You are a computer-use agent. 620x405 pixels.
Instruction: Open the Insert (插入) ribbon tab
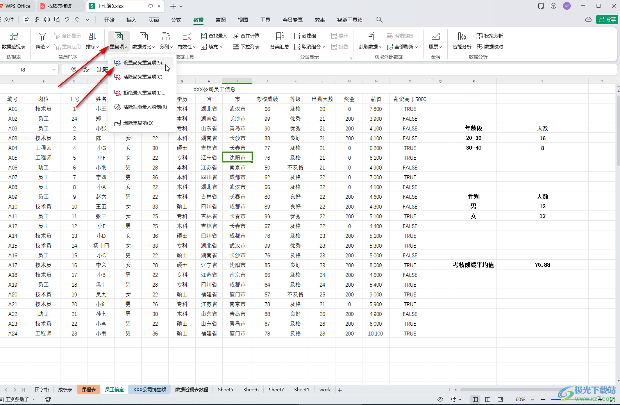pos(132,20)
